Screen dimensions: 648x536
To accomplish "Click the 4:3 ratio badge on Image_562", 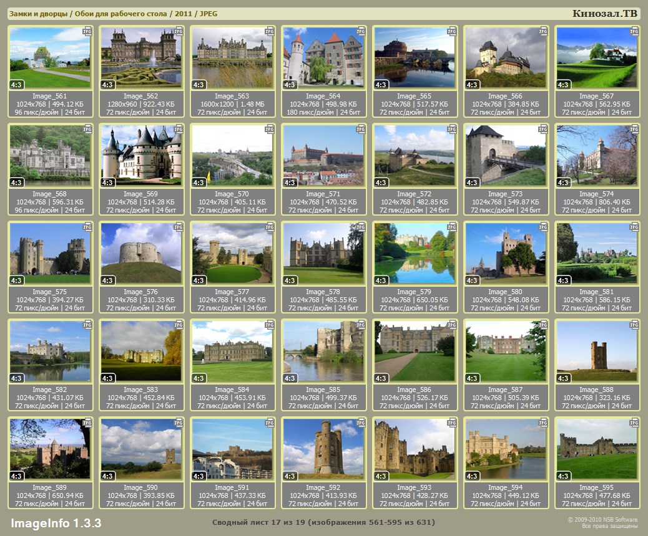I will point(107,85).
